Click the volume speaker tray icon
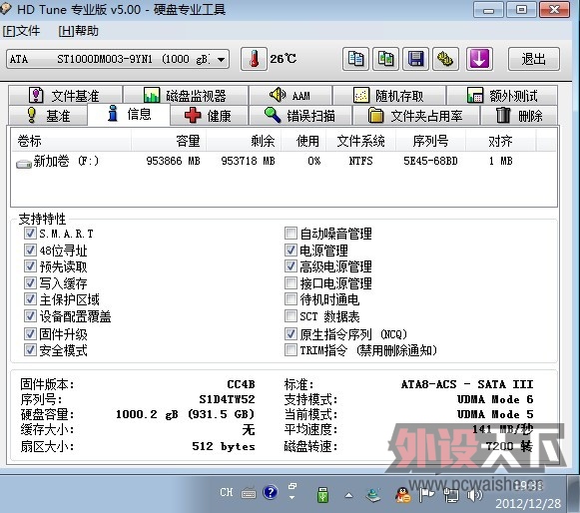 [x=474, y=494]
